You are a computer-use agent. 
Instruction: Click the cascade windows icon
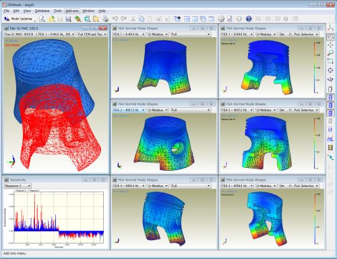point(204,19)
